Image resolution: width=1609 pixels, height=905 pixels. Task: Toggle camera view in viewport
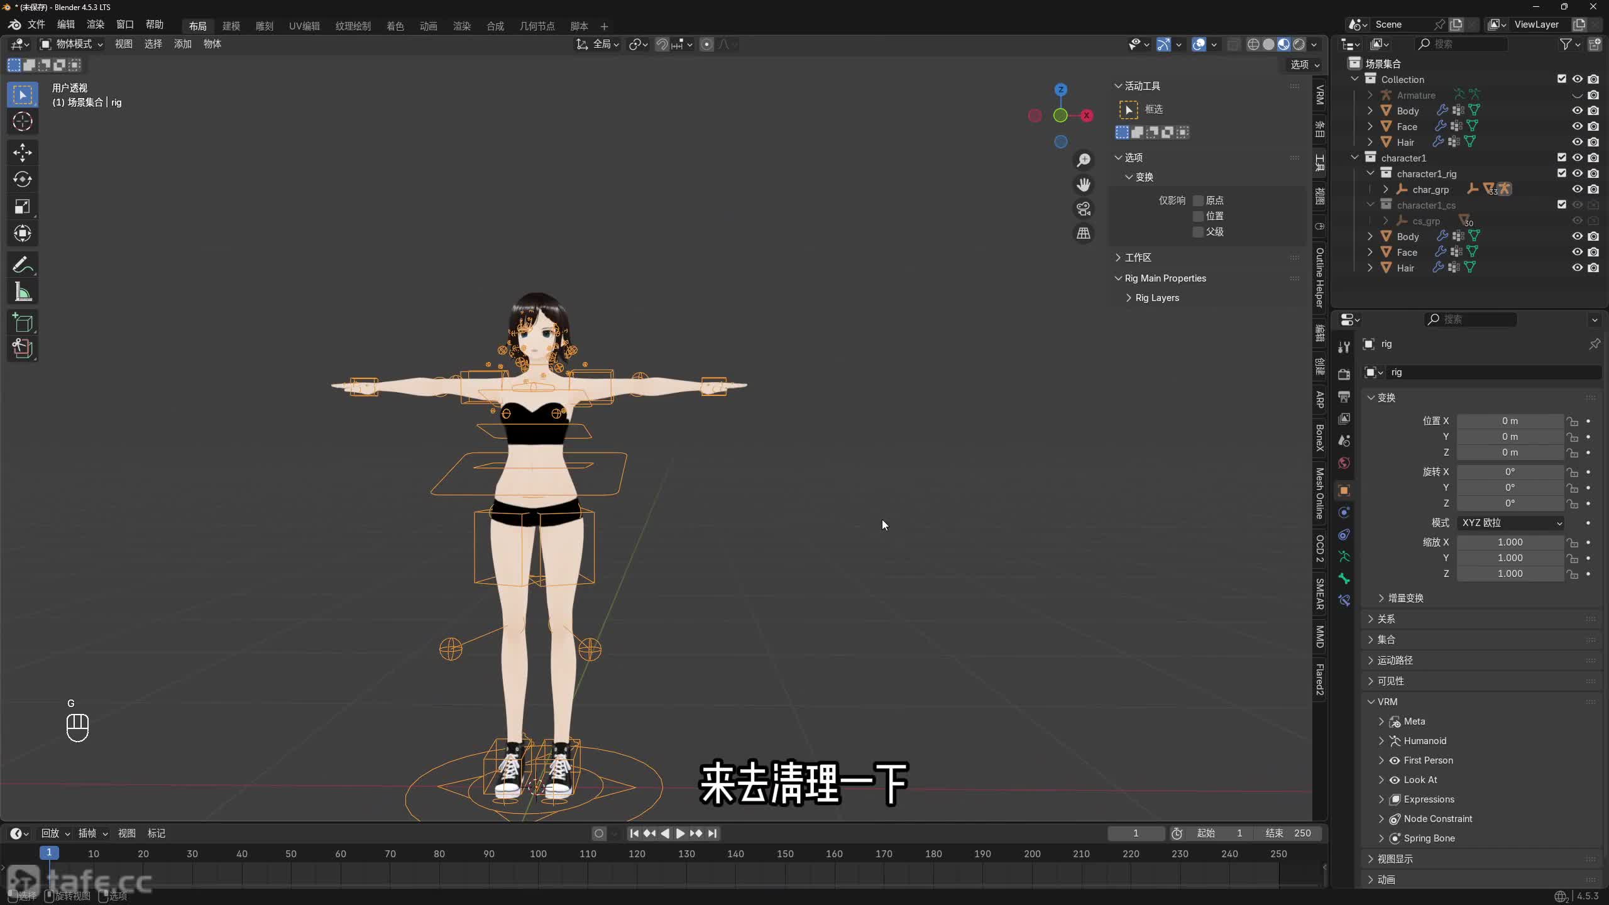point(1083,209)
